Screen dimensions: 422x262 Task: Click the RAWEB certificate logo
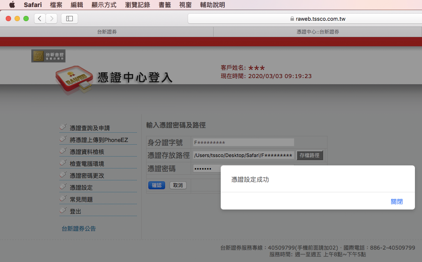pyautogui.click(x=74, y=79)
